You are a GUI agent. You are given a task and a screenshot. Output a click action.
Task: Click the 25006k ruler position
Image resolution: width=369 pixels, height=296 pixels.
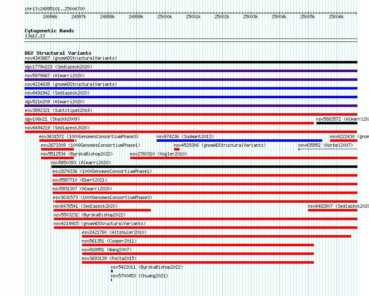click(x=336, y=17)
